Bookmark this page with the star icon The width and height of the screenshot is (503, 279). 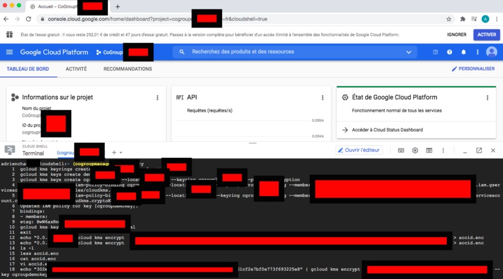[449, 19]
